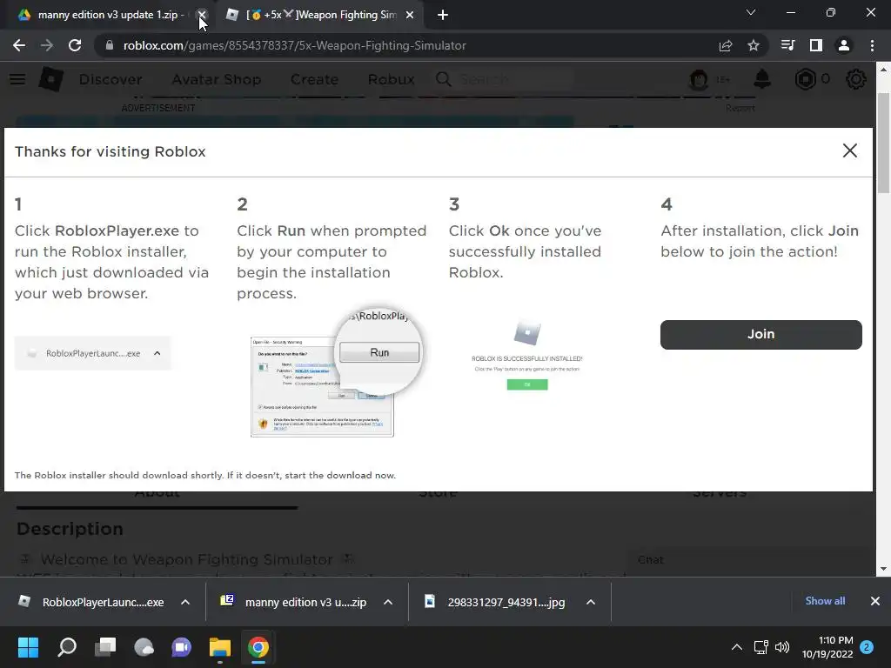Click the site lock icon in address bar
891x668 pixels.
[110, 45]
